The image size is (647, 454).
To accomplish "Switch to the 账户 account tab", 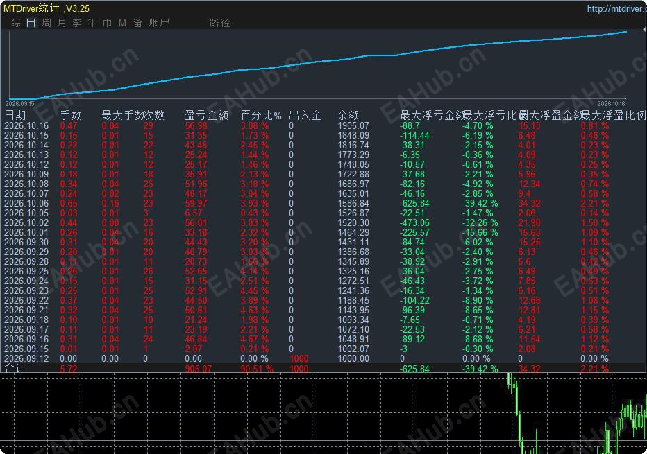I will click(159, 23).
